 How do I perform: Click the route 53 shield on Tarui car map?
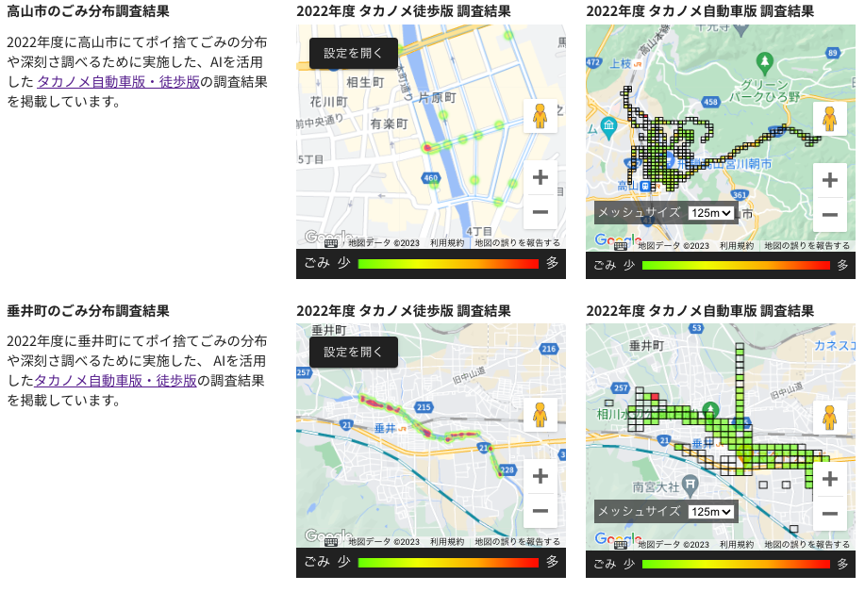(x=697, y=328)
